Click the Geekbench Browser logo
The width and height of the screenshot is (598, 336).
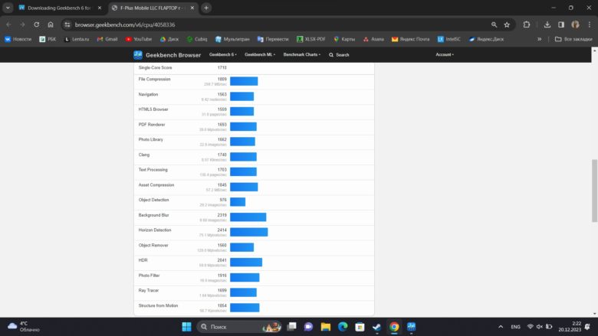(x=167, y=55)
